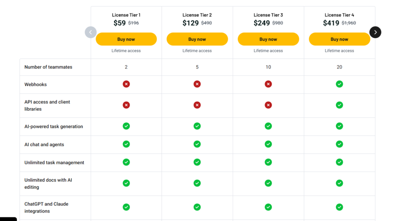The image size is (413, 221).
Task: Click Unlimited task management check, Tier 4
Action: [x=339, y=162]
